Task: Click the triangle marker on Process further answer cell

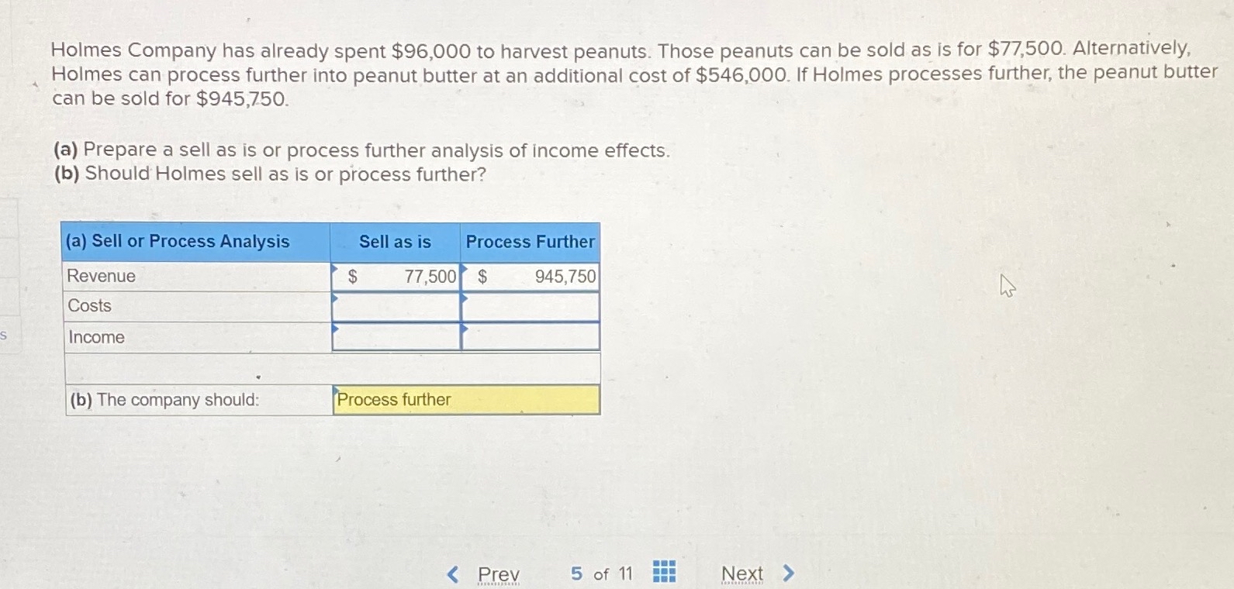Action: pos(336,391)
